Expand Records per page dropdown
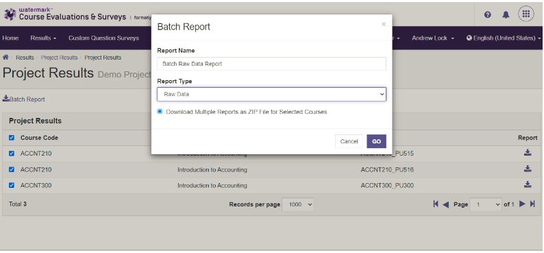544x253 pixels. (x=297, y=204)
